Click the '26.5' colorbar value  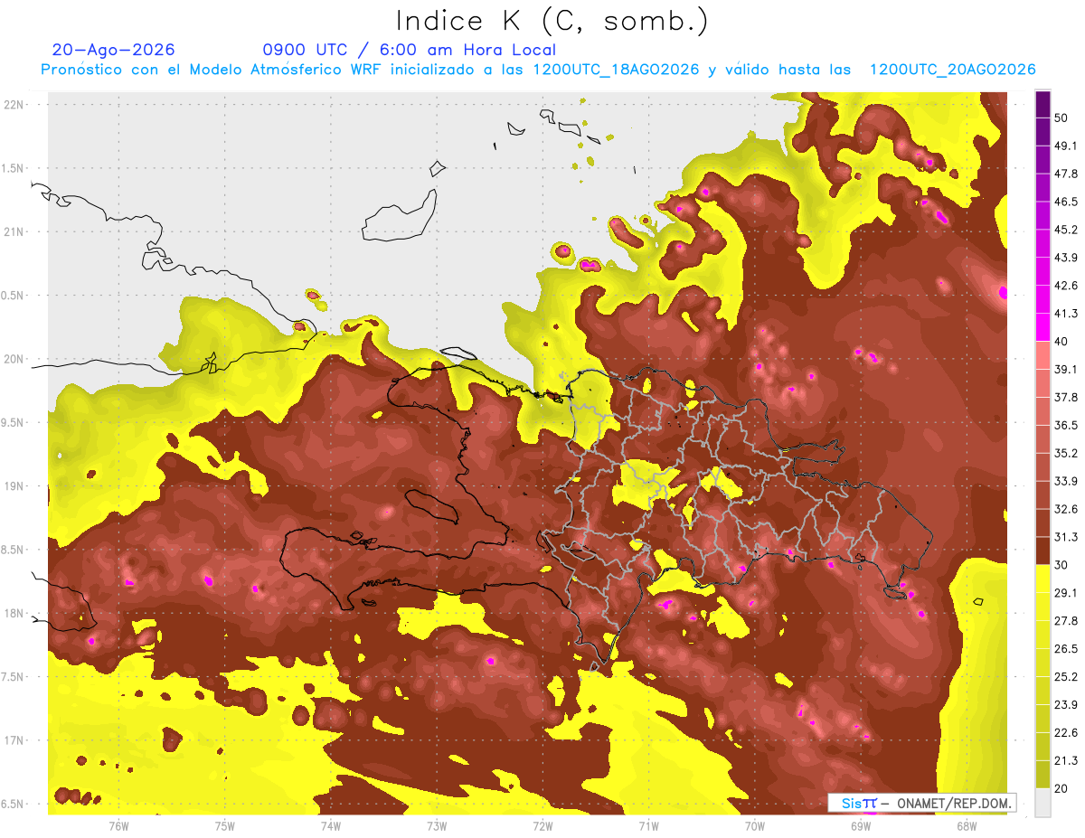1066,649
